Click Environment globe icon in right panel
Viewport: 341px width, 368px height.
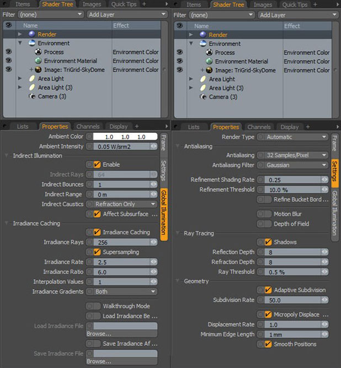tap(203, 44)
